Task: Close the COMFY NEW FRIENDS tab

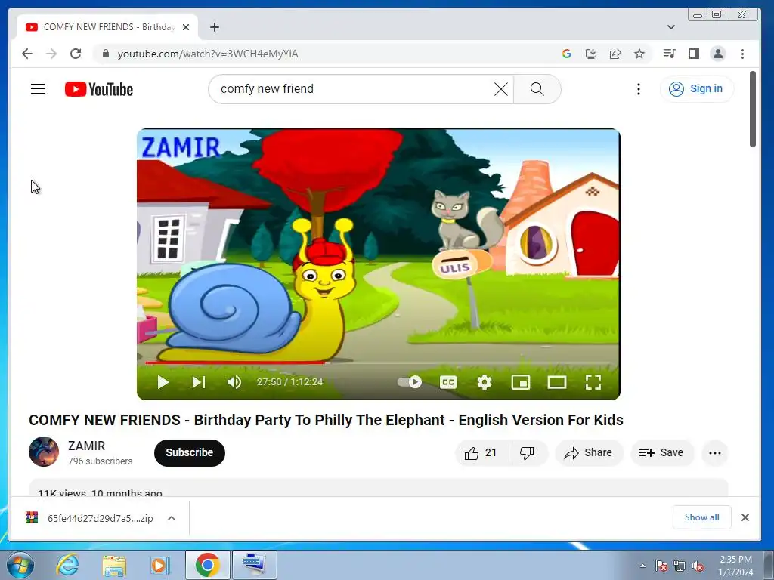Action: pos(186,27)
